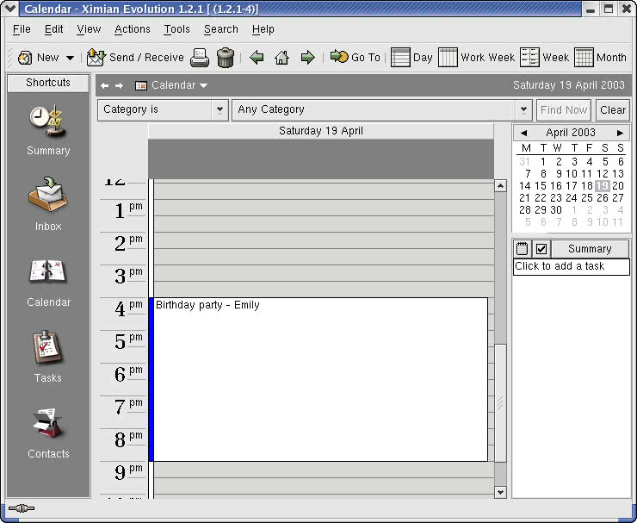Go to next month in mini calendar
Viewport: 637px width, 523px height.
click(620, 133)
